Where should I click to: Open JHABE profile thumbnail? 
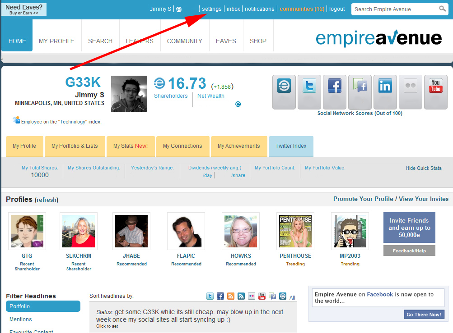(131, 231)
